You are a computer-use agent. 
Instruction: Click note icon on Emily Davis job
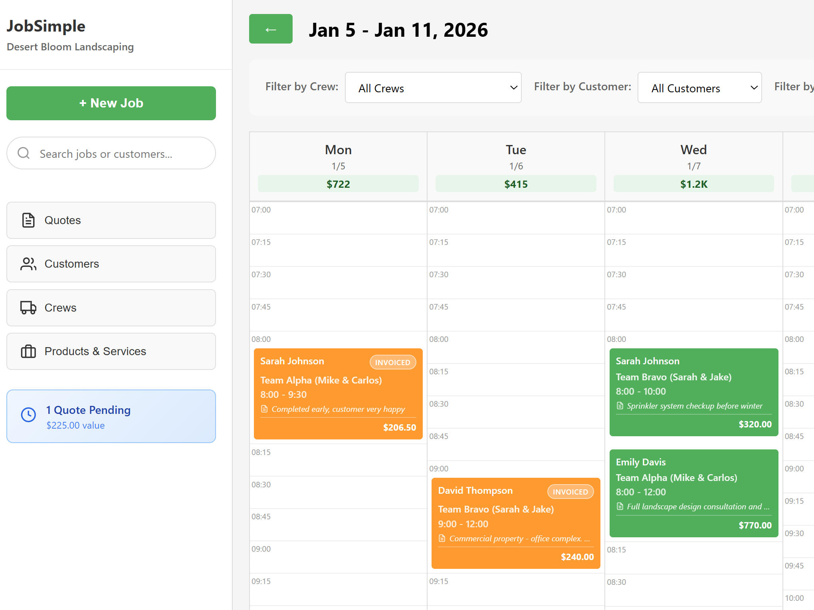coord(620,507)
